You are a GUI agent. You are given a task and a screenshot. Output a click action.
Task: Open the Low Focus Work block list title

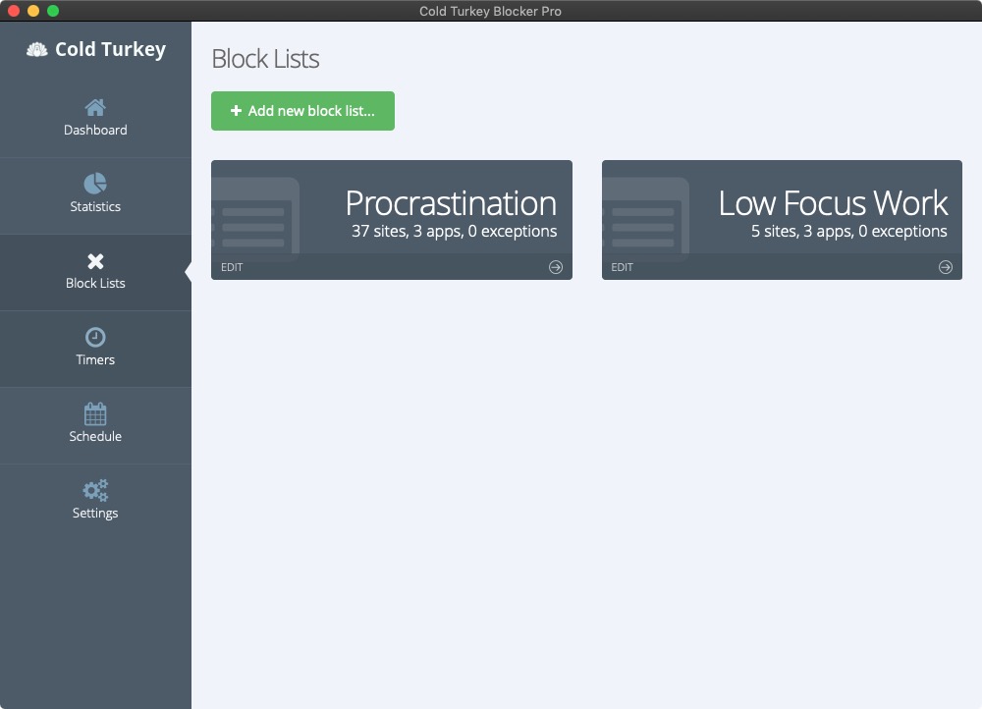(x=833, y=203)
